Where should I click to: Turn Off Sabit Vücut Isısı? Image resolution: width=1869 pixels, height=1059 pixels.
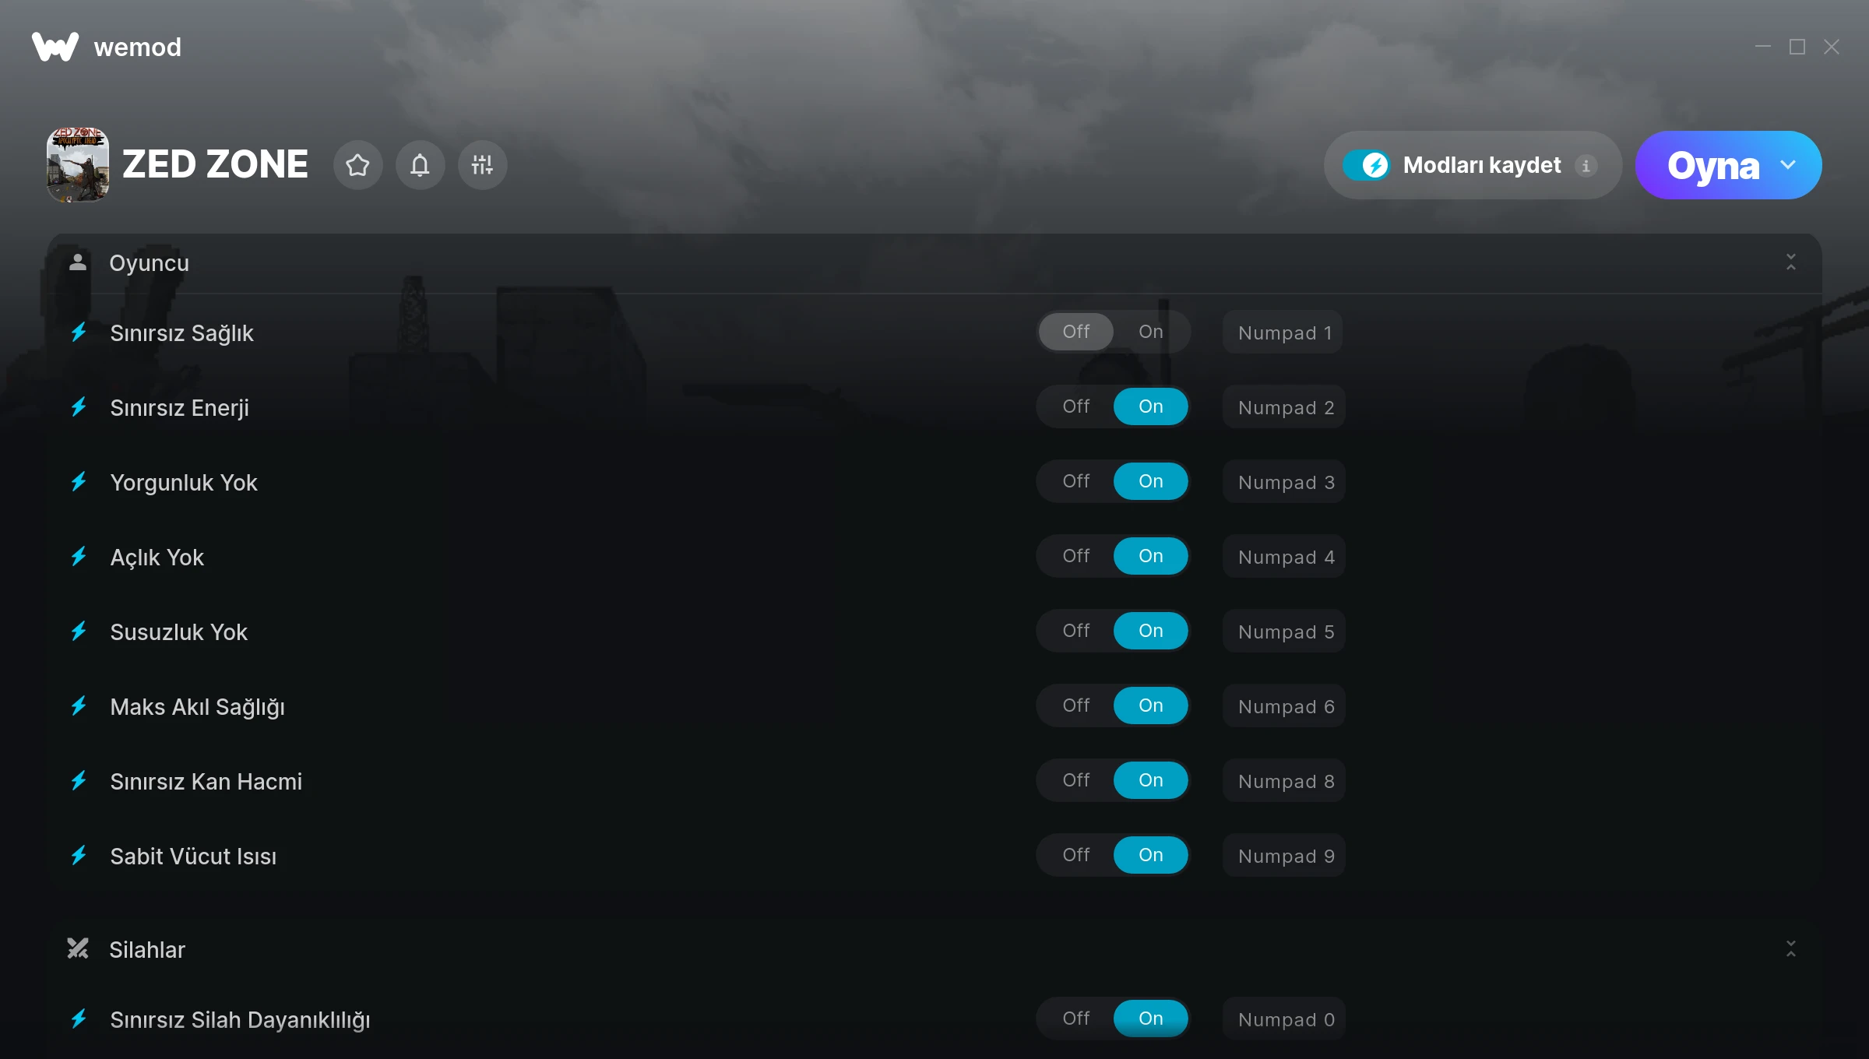click(x=1076, y=855)
